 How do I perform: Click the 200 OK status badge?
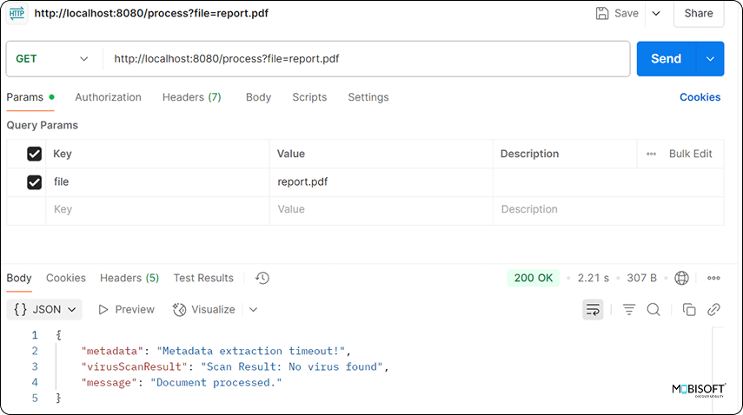(x=533, y=278)
